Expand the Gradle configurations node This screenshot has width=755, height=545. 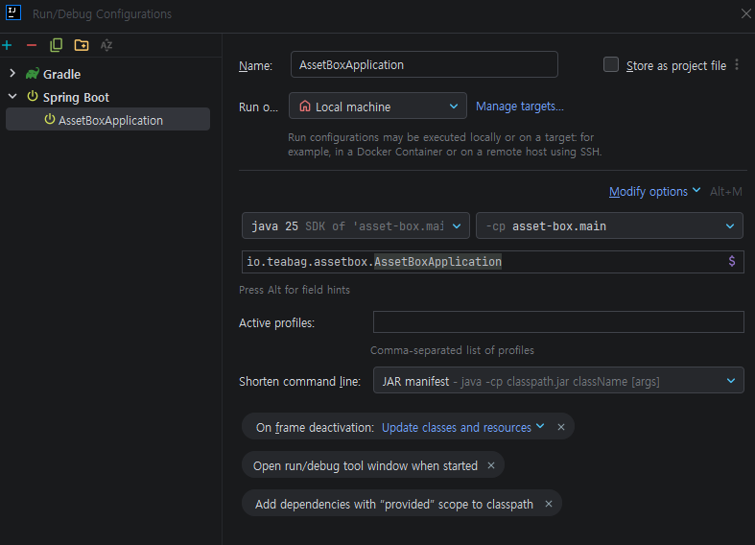click(x=12, y=73)
